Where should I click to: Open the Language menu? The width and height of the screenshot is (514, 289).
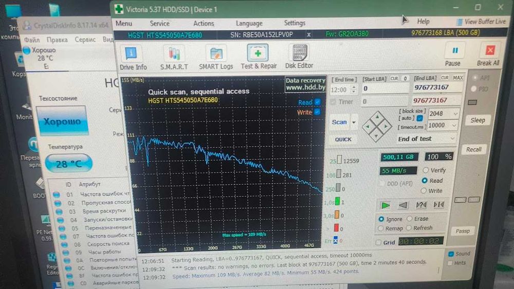coord(249,23)
